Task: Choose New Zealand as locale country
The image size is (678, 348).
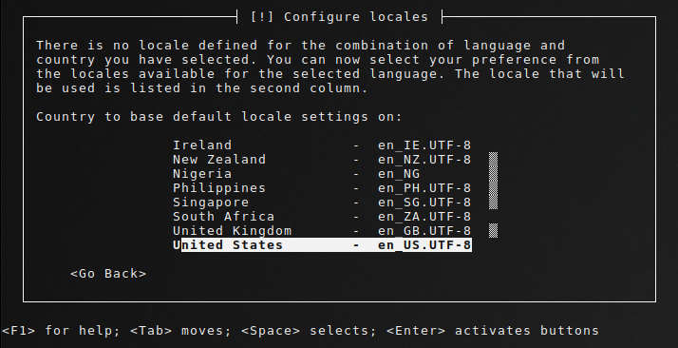Action: pyautogui.click(x=322, y=160)
